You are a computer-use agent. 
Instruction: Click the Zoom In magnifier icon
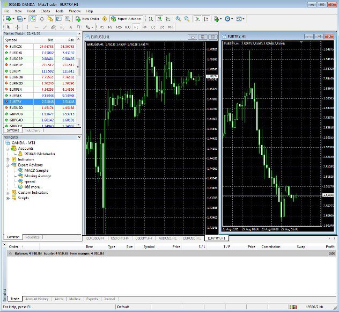point(178,19)
